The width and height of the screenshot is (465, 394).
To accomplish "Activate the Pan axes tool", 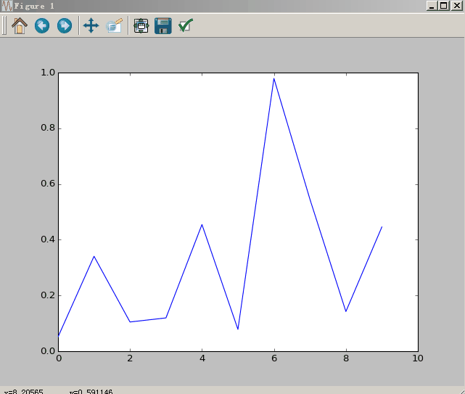I will 91,26.
